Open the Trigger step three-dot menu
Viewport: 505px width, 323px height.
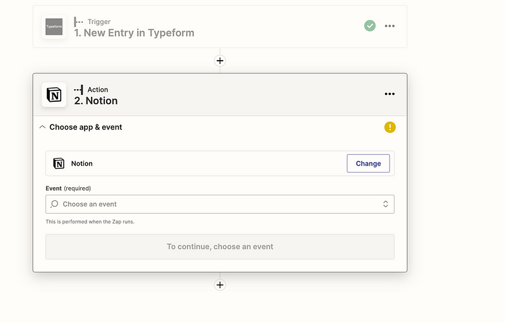click(389, 26)
